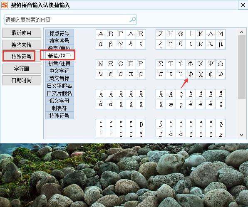Image resolution: width=248 pixels, height=207 pixels.
Task: Insert uppercase Psi Ψ symbol
Action: (x=211, y=64)
